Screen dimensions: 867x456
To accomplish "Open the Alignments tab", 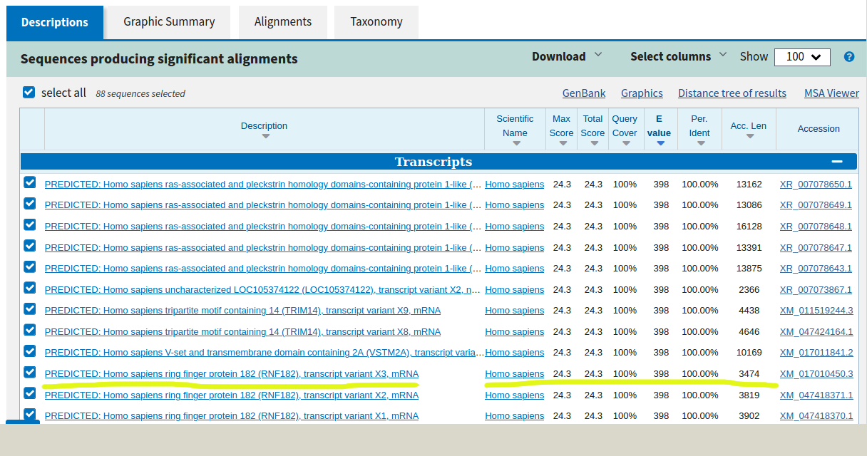I will pos(283,21).
